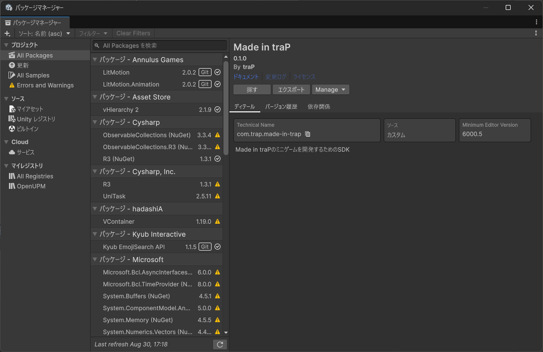Open the ドキュメント link
This screenshot has width=543, height=352.
click(x=246, y=77)
